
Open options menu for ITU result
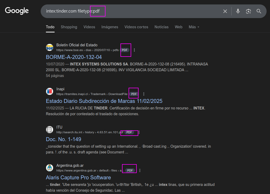(x=139, y=132)
